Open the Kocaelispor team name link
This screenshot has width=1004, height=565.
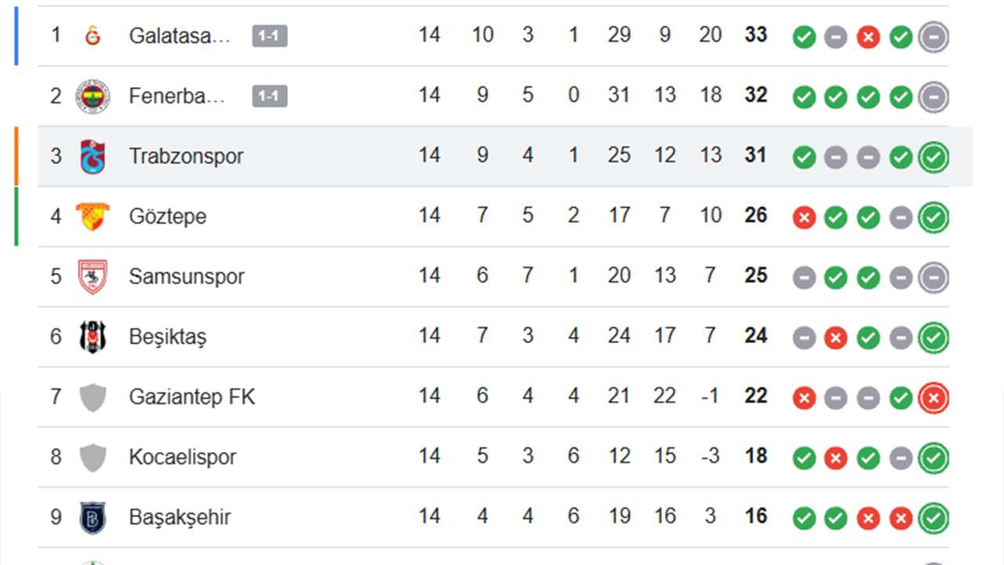[x=180, y=457]
